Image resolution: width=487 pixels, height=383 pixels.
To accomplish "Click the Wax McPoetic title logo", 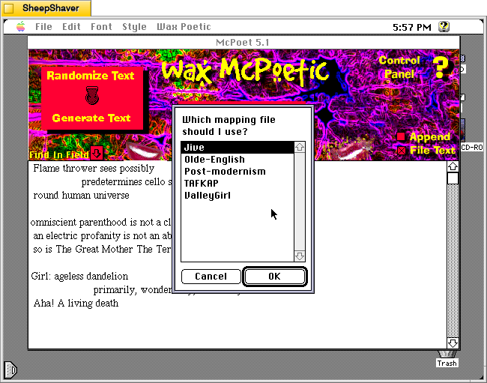I will click(x=245, y=72).
